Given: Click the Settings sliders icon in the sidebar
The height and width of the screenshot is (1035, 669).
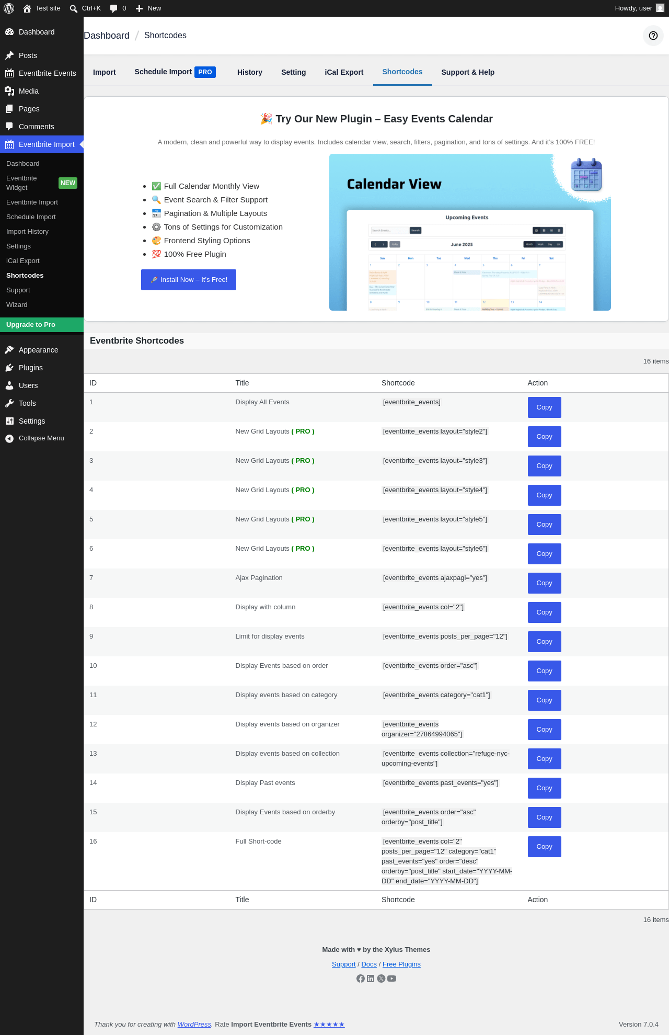Looking at the screenshot, I should (9, 421).
